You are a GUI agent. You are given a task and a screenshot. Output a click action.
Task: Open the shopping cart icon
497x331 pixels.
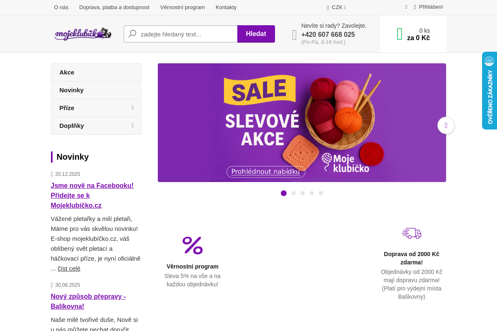[x=399, y=34]
